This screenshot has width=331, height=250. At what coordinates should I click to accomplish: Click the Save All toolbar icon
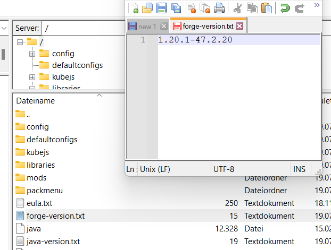click(176, 8)
